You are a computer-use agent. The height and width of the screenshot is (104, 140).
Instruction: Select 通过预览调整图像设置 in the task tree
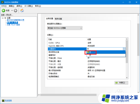tap(15, 20)
